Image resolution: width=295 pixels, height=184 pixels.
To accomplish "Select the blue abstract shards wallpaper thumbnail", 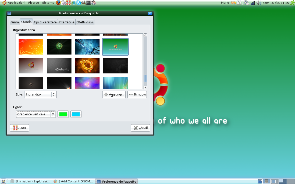I will point(87,47).
